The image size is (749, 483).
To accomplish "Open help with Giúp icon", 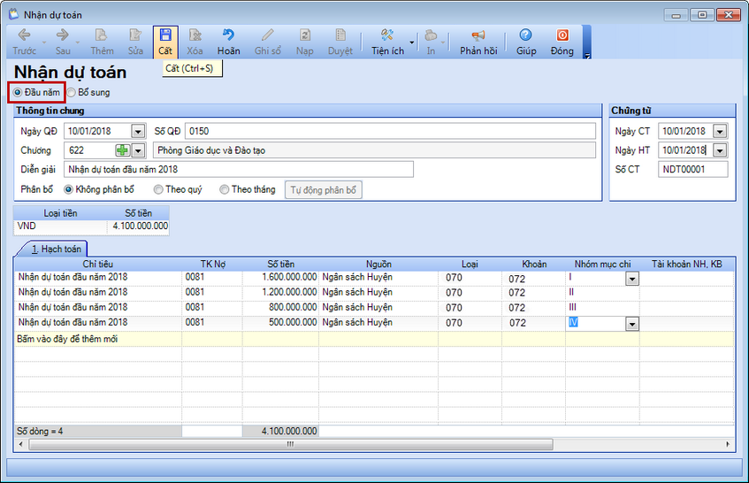I will point(526,42).
